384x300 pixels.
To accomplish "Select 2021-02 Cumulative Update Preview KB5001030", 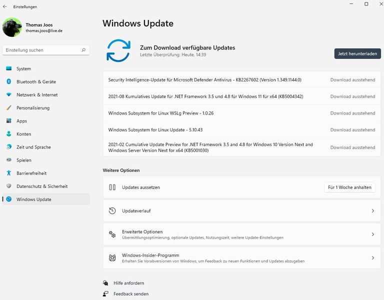I will coord(241,147).
